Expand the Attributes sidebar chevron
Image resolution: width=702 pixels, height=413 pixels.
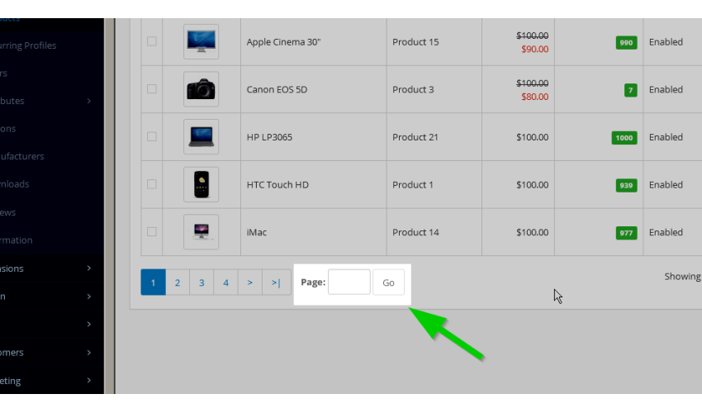tap(88, 101)
